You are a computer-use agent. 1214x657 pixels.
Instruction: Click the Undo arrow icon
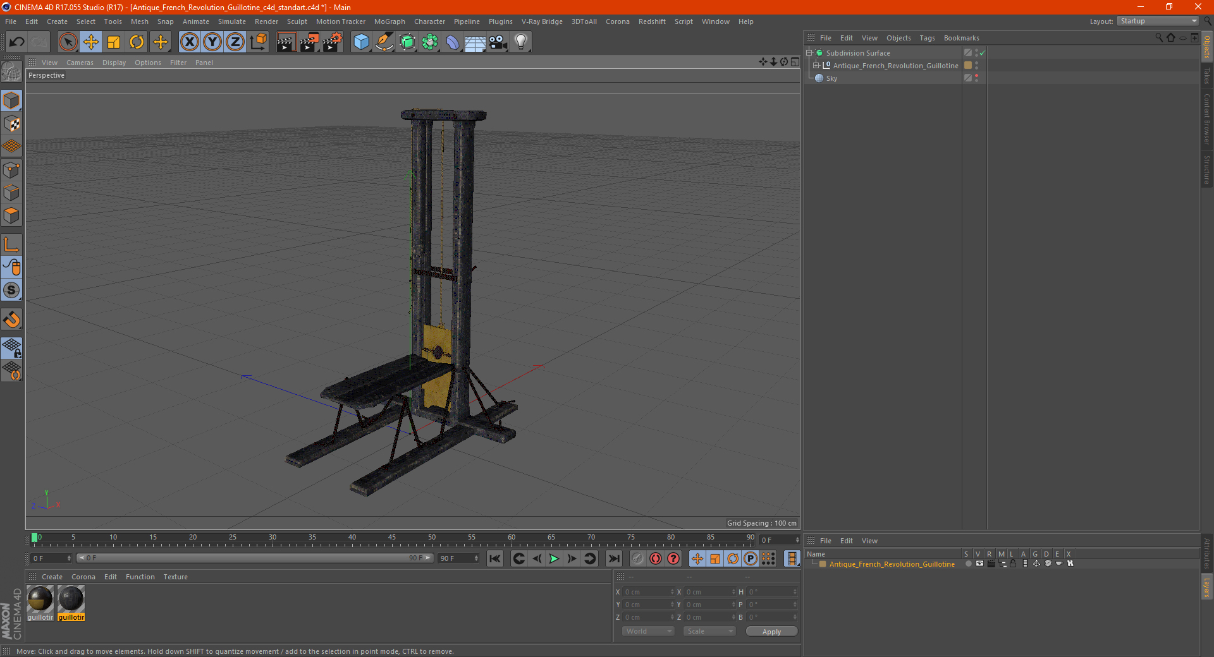(x=17, y=42)
